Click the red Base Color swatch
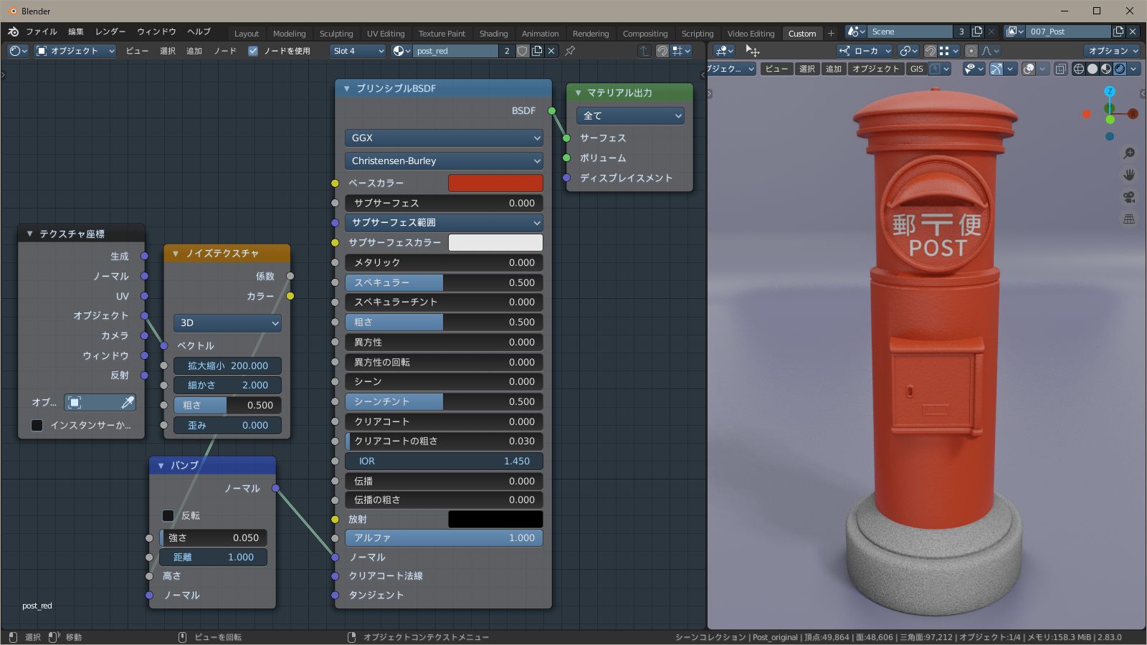The height and width of the screenshot is (645, 1147). pos(495,183)
